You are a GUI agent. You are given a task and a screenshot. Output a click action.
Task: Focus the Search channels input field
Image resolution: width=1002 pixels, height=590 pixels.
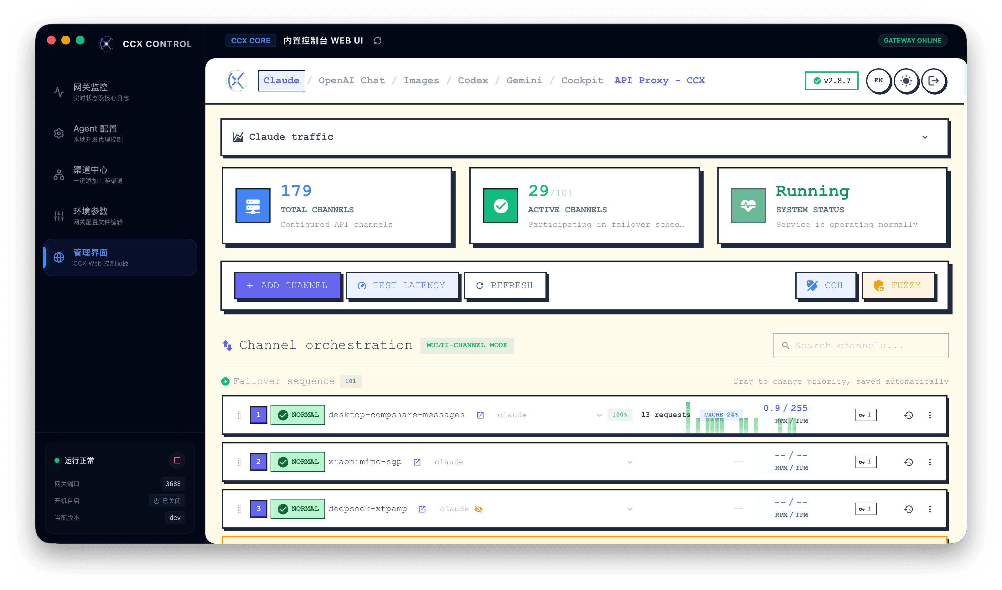(861, 345)
